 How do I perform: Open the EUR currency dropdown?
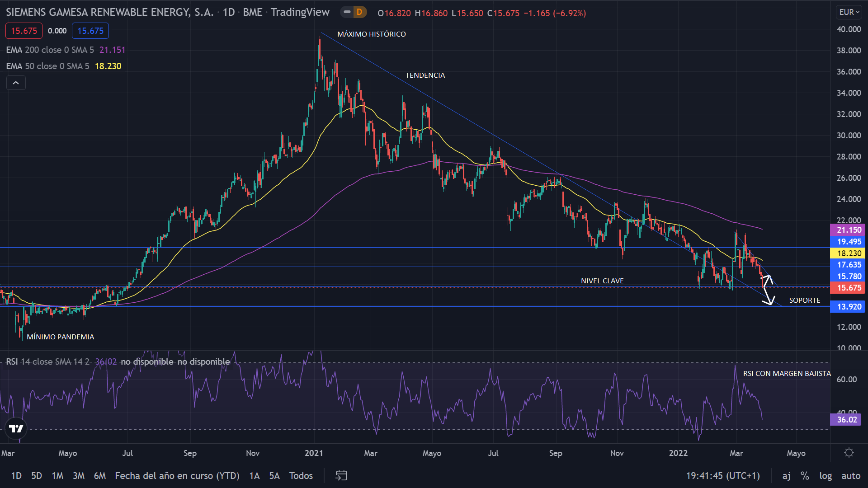849,12
